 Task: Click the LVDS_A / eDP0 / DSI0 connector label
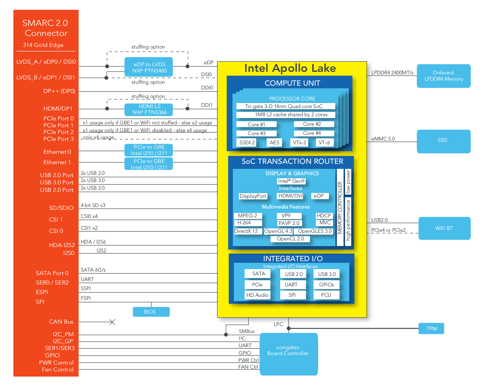pos(46,62)
